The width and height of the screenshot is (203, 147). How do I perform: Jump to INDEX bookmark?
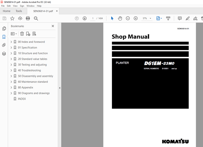[22, 99]
